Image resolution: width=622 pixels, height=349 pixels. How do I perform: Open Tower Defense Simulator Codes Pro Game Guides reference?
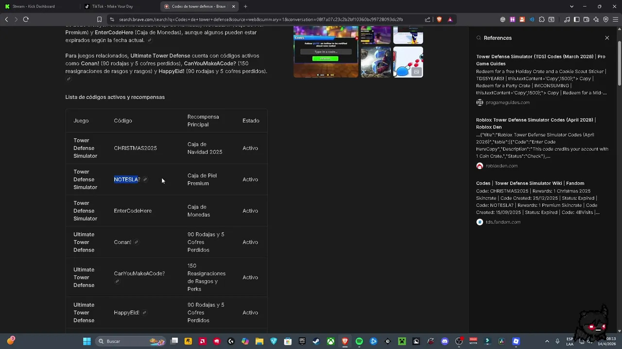541,60
